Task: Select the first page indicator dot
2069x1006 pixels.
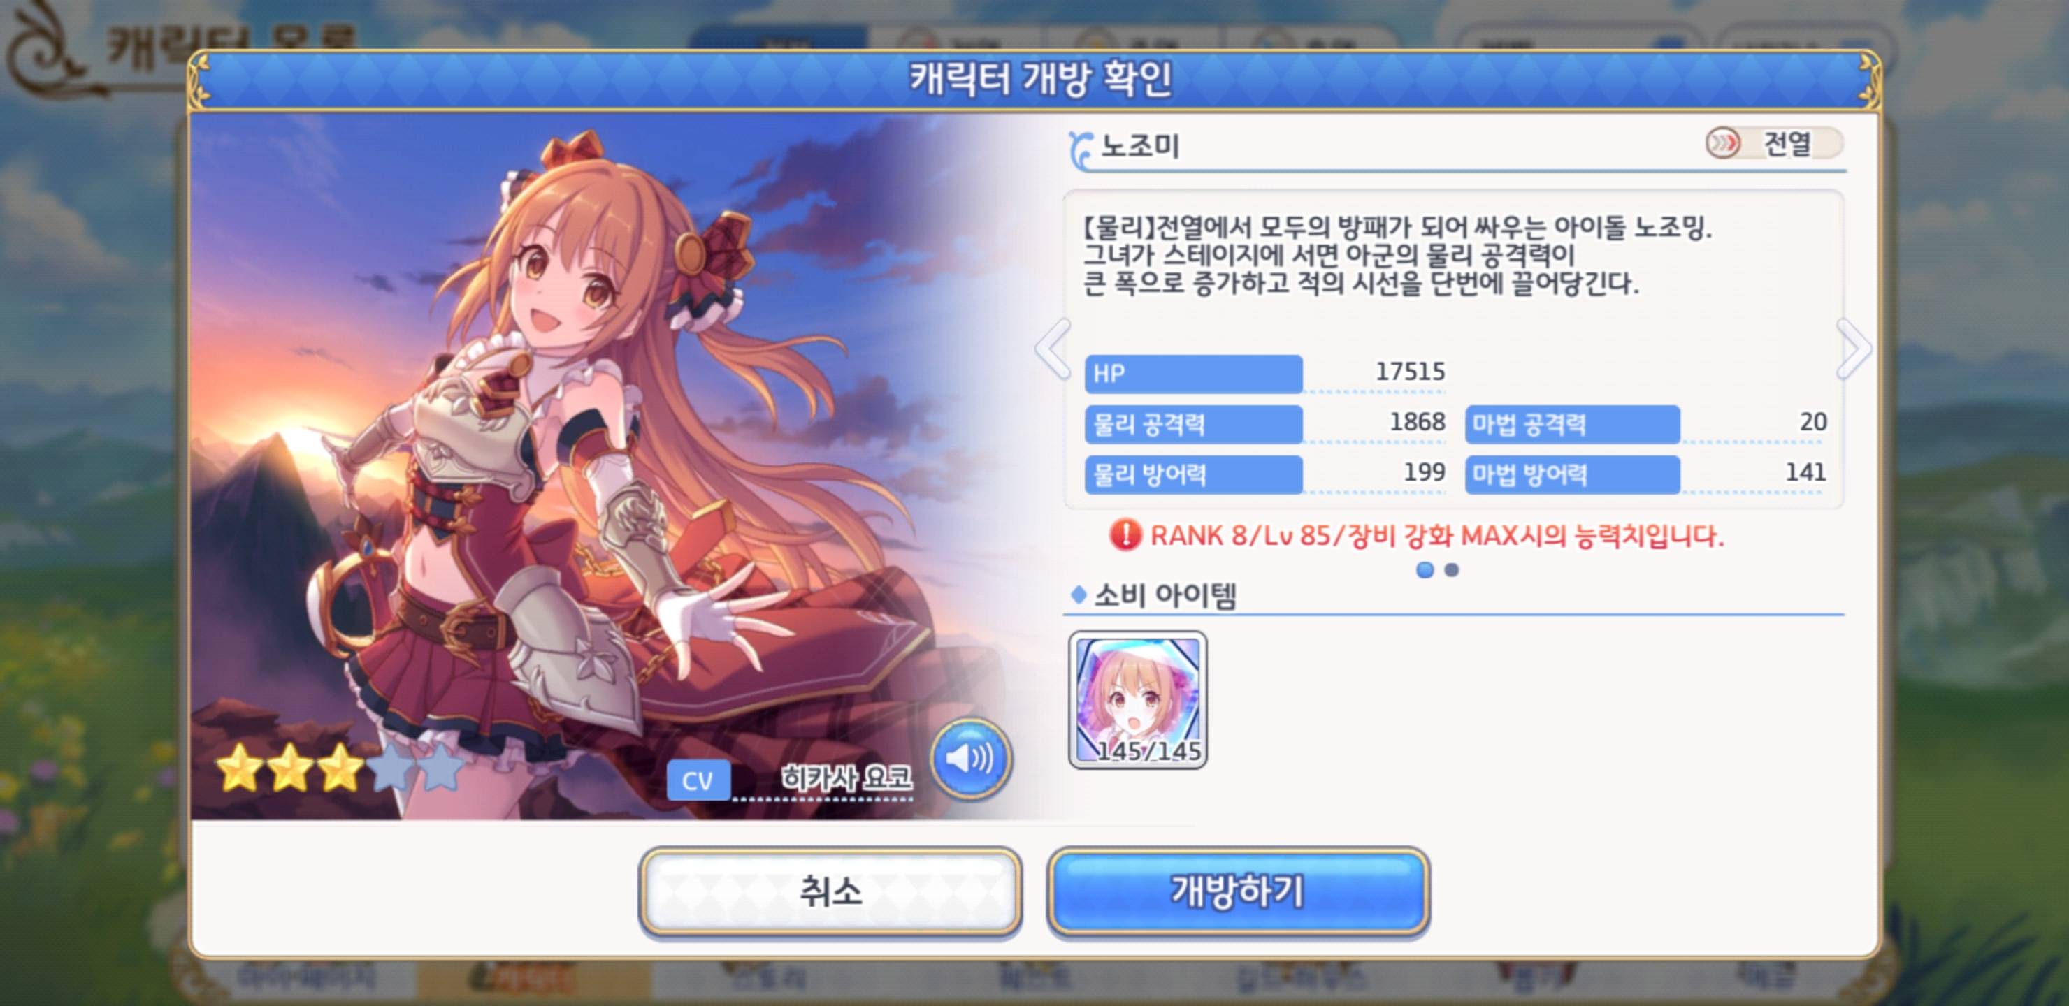Action: tap(1425, 570)
